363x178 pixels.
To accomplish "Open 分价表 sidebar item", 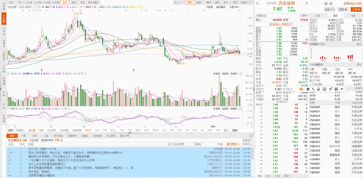I will pyautogui.click(x=4, y=69).
